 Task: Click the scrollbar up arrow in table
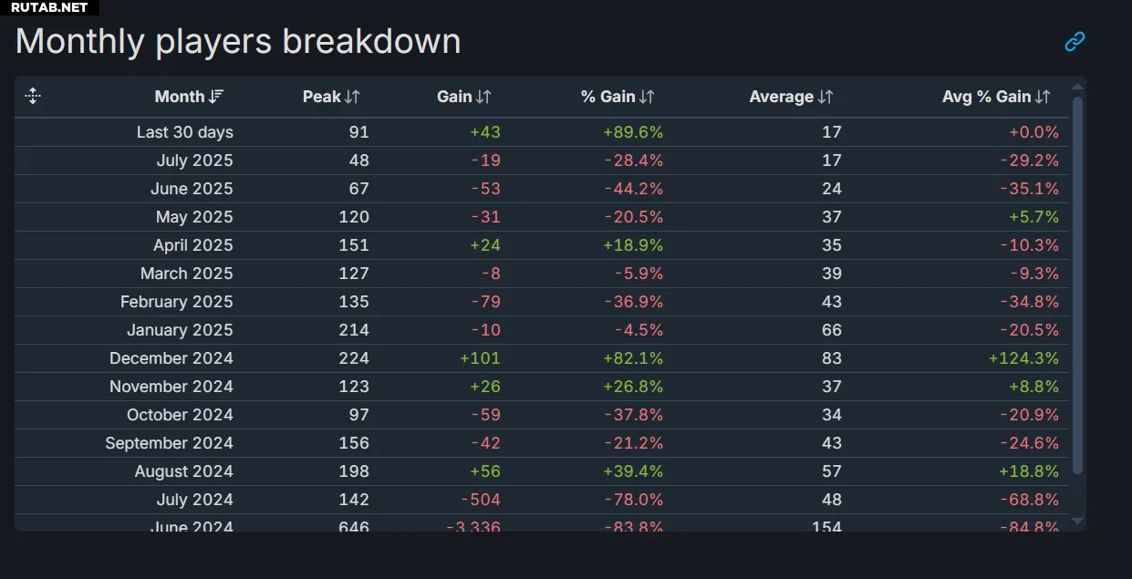1077,88
